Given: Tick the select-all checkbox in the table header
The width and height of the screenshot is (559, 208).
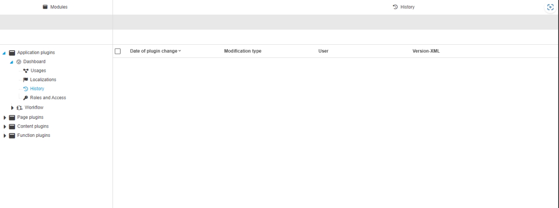Looking at the screenshot, I should click(x=118, y=51).
